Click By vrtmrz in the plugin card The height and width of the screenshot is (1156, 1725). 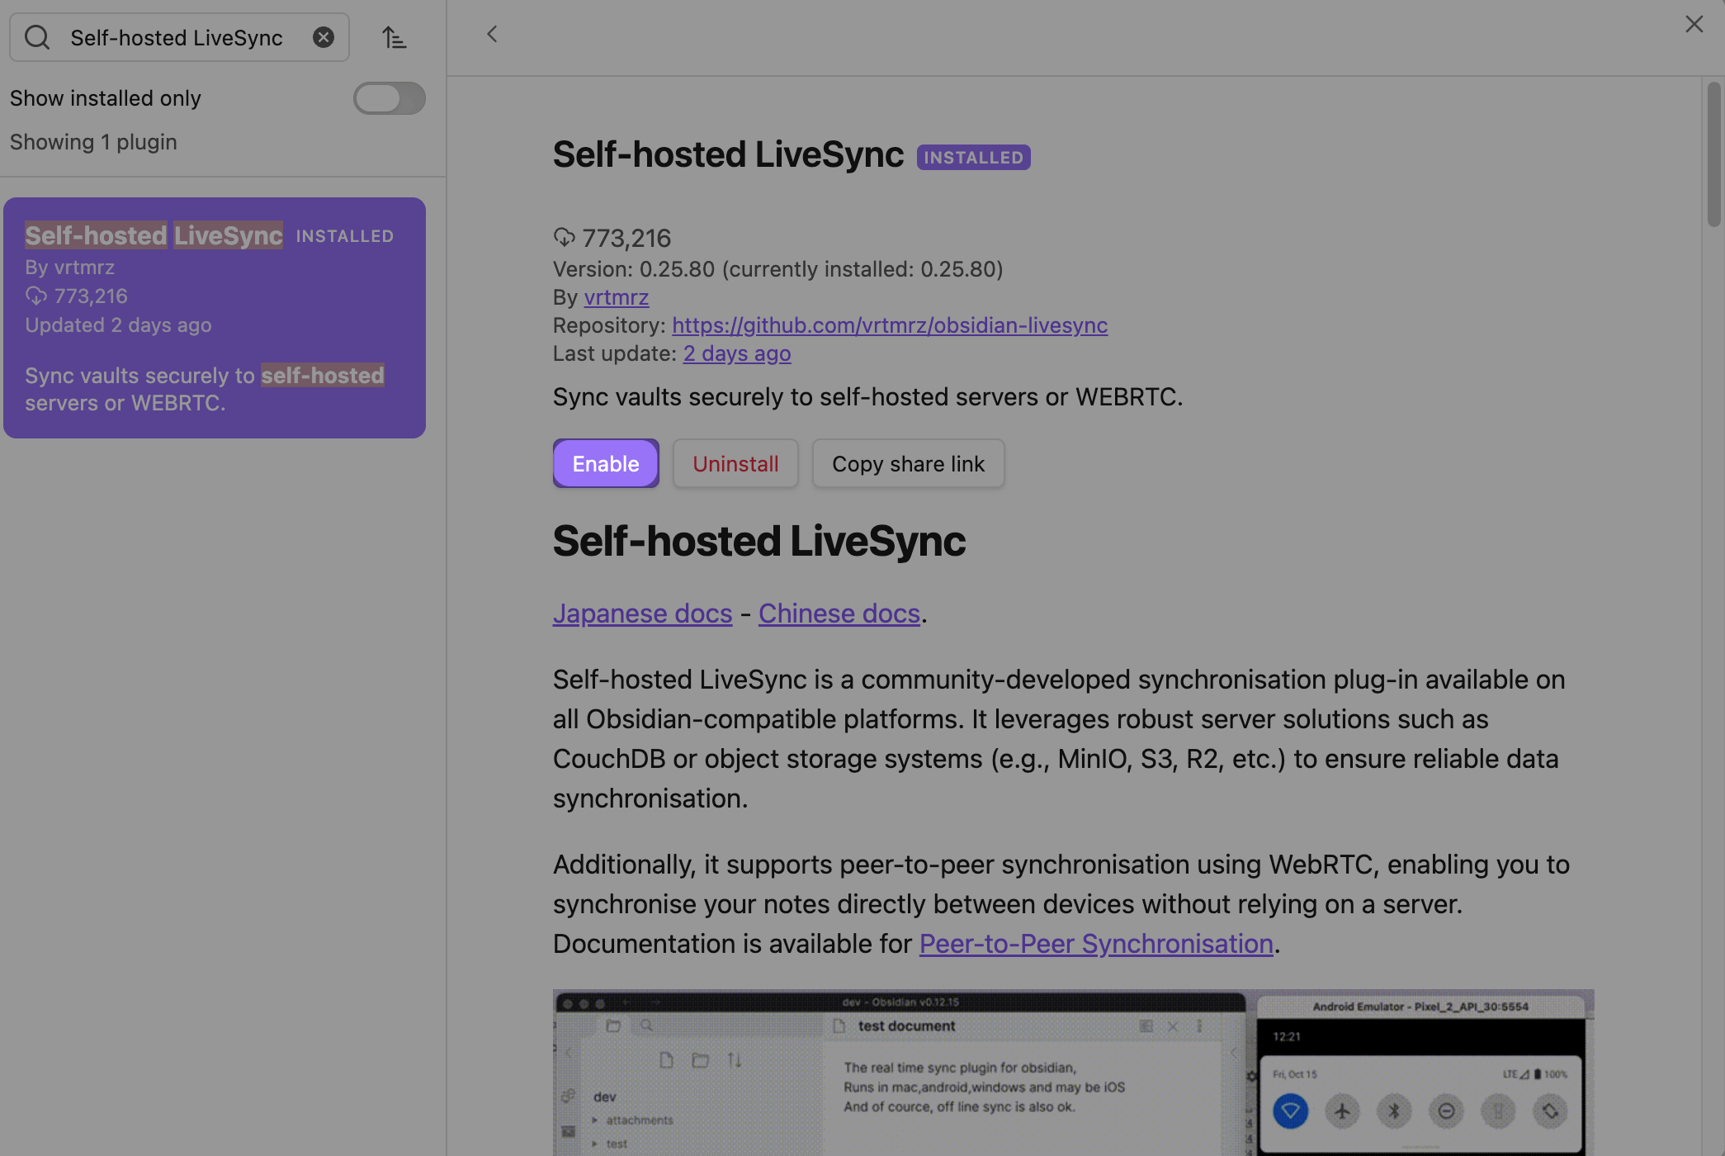pos(70,267)
